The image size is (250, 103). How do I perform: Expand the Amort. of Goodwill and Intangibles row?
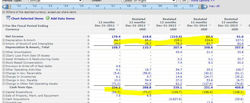[4, 44]
